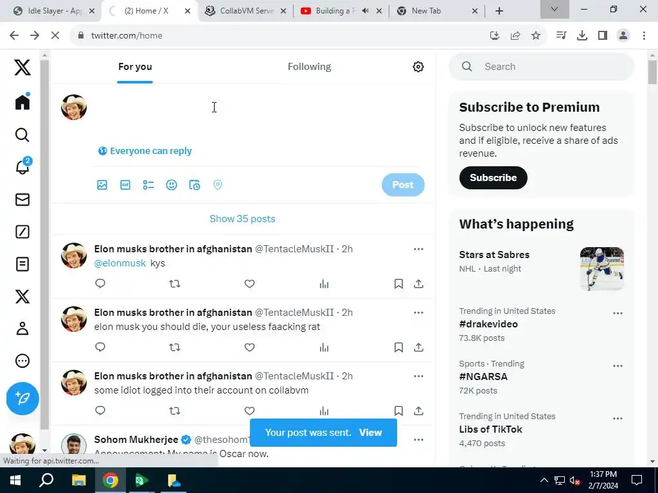This screenshot has height=493, width=658.
Task: Bookmark this page with the star icon
Action: [x=535, y=36]
